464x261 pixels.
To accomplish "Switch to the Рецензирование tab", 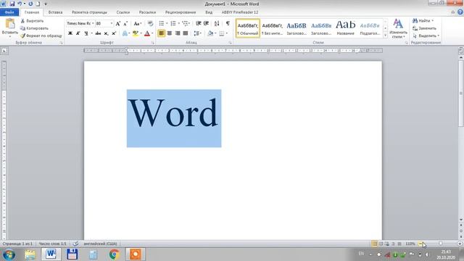I will point(181,12).
